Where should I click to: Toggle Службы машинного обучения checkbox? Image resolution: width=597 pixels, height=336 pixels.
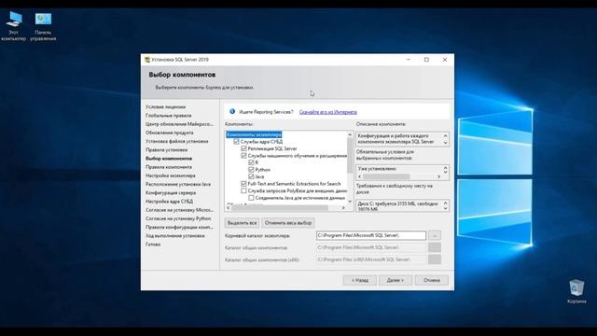click(243, 156)
